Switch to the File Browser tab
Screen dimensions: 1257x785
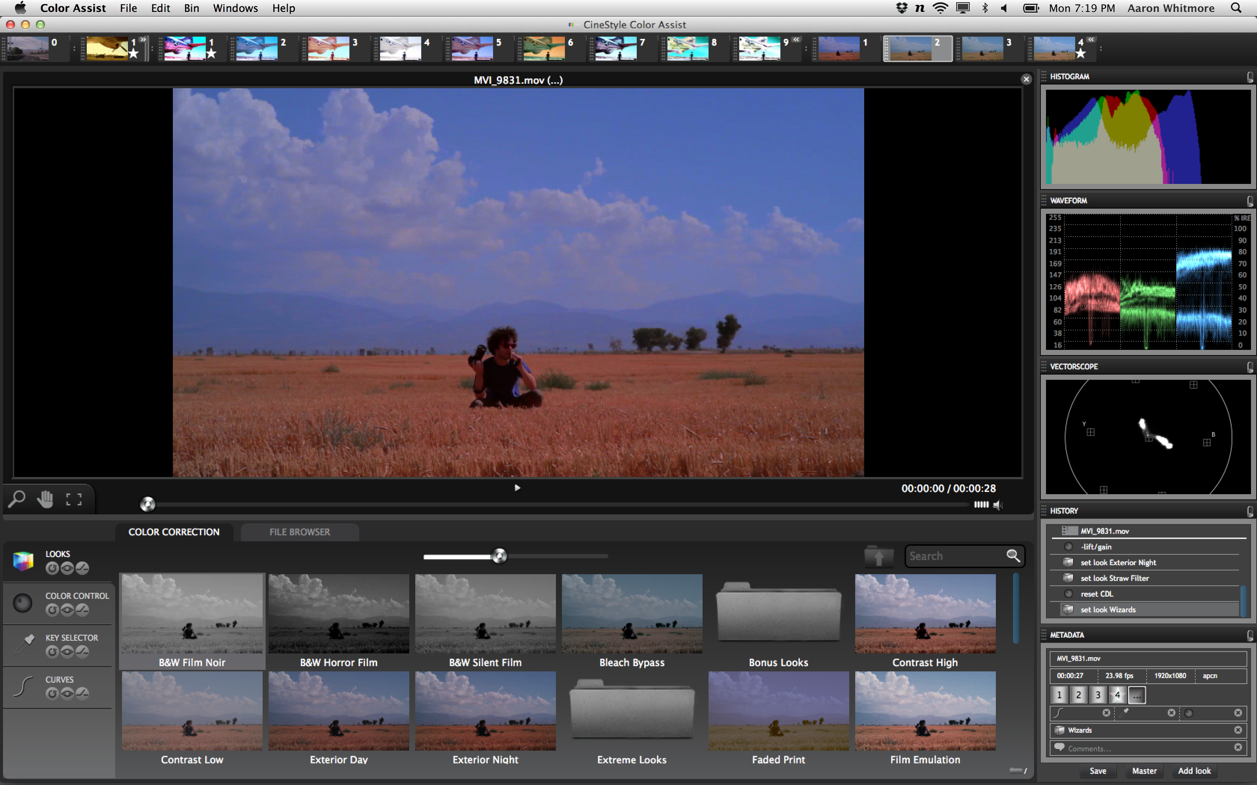300,532
